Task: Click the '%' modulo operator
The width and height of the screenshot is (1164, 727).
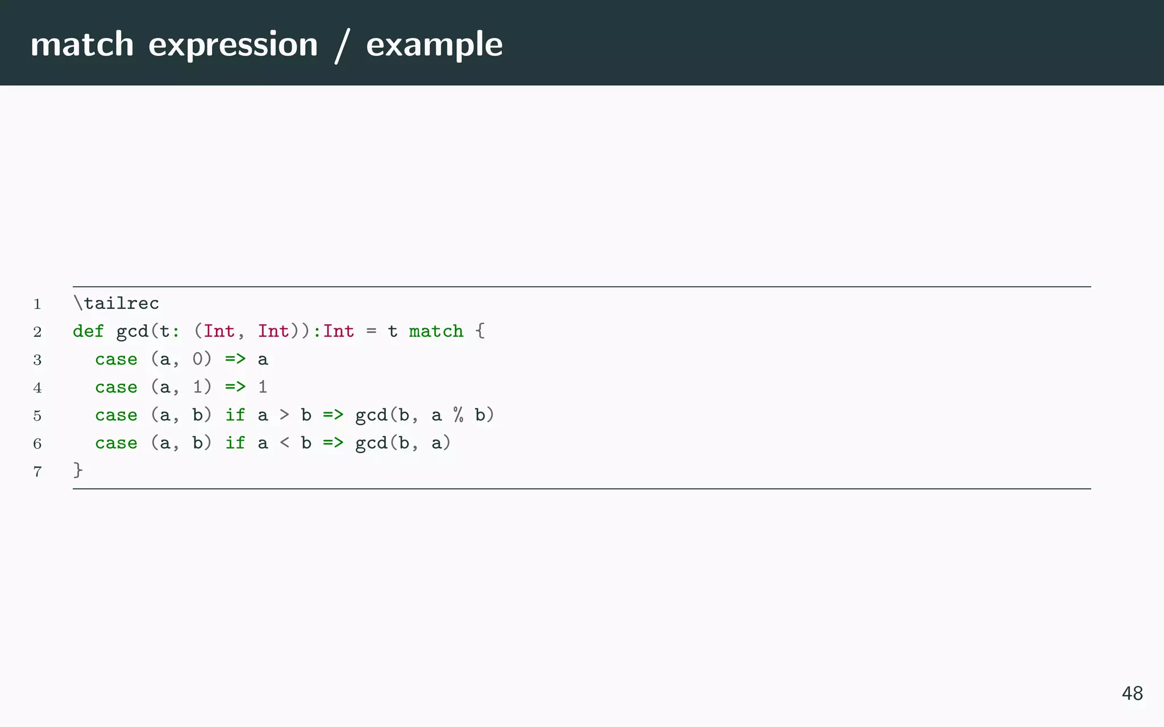Action: click(458, 415)
